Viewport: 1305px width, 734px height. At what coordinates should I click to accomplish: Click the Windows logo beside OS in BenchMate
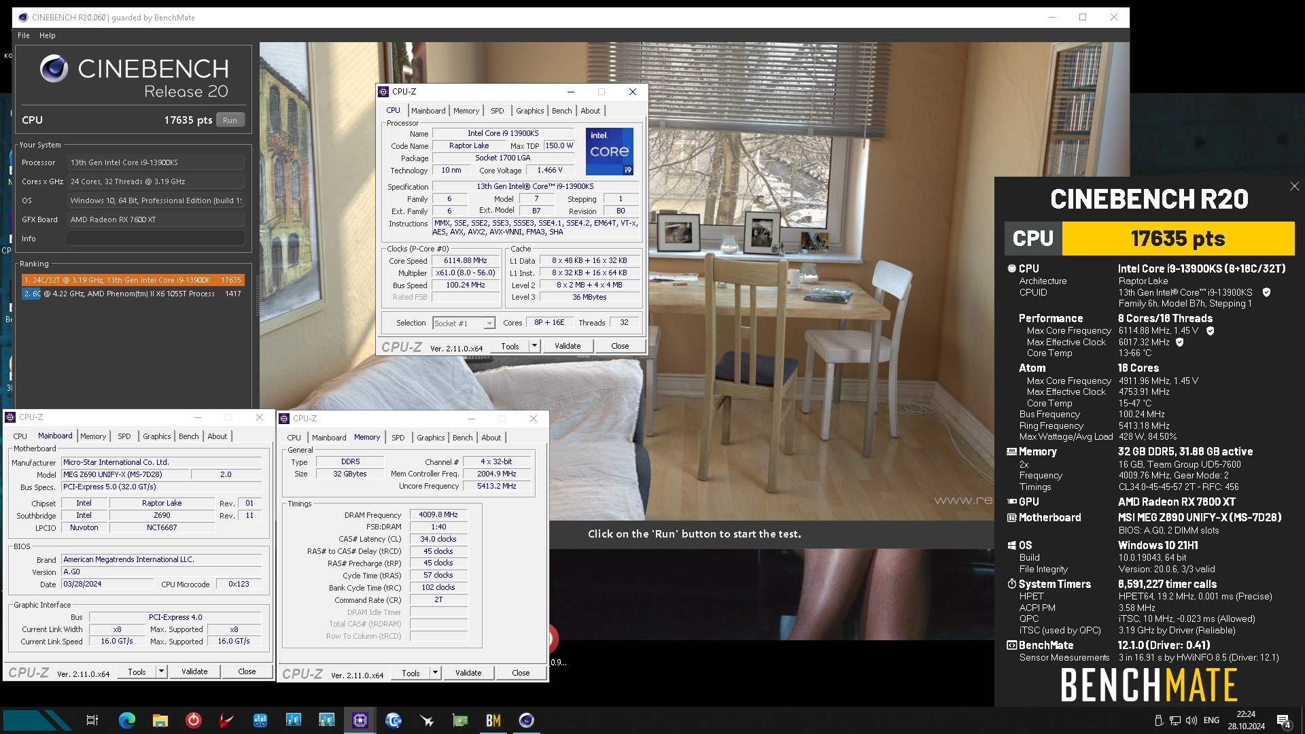(x=1012, y=545)
